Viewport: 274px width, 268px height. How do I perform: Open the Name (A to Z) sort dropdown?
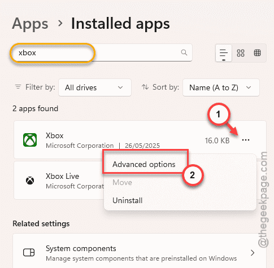[x=221, y=87]
